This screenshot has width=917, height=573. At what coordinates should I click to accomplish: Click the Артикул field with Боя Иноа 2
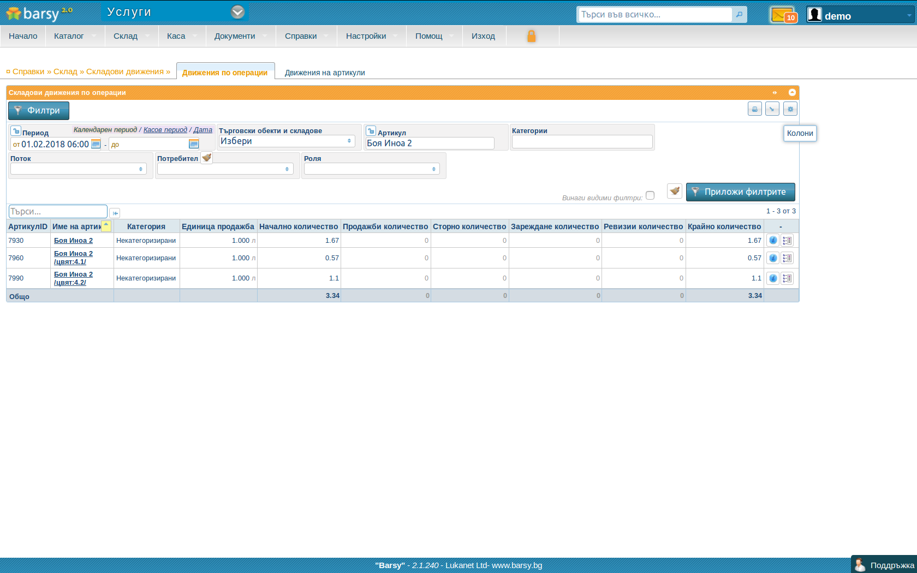430,143
